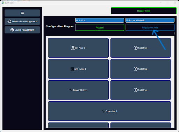
Task: Click the hamburger menu icon in sidebar
Action: pyautogui.click(x=22, y=13)
